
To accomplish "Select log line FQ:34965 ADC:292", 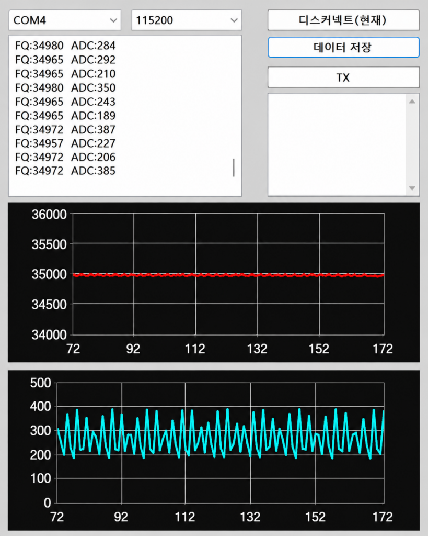I will tap(65, 60).
